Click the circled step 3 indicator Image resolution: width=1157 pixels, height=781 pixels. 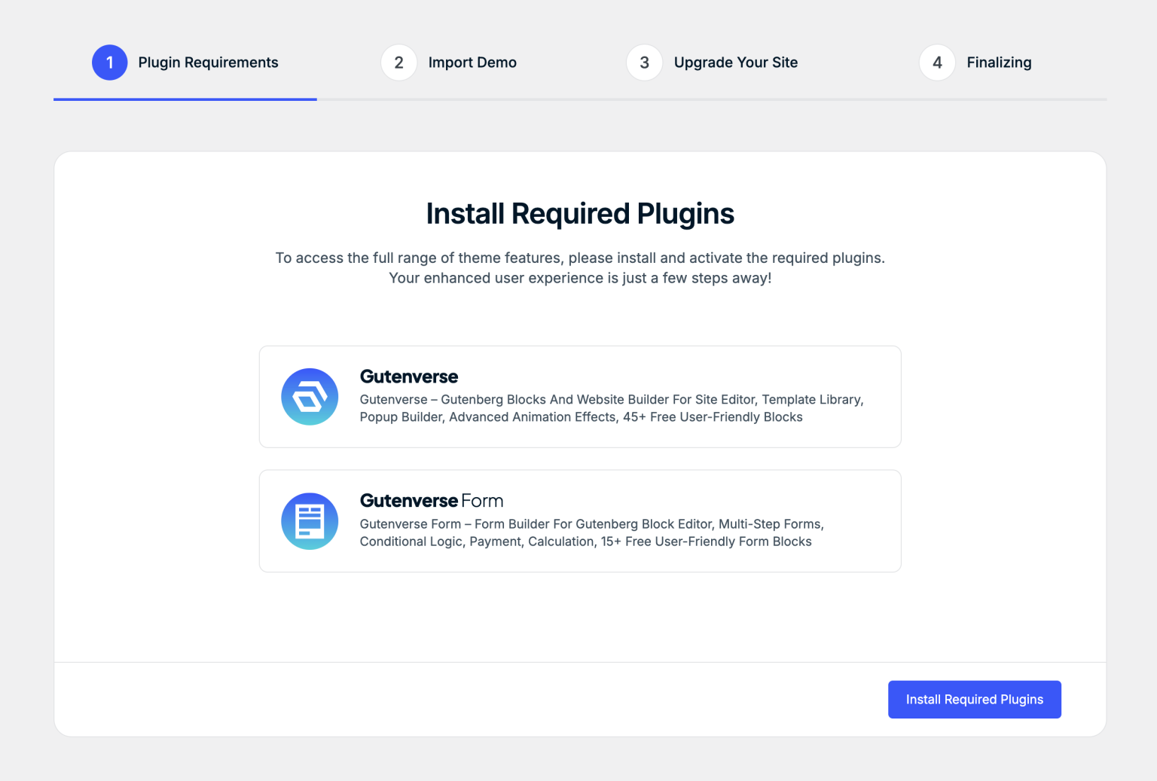pos(644,63)
